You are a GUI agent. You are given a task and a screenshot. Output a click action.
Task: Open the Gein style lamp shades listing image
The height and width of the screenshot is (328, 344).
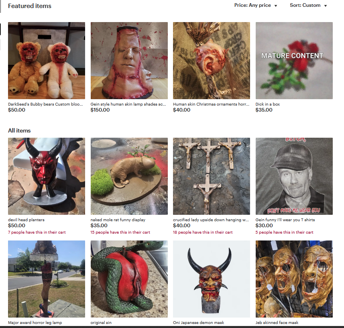coord(129,61)
